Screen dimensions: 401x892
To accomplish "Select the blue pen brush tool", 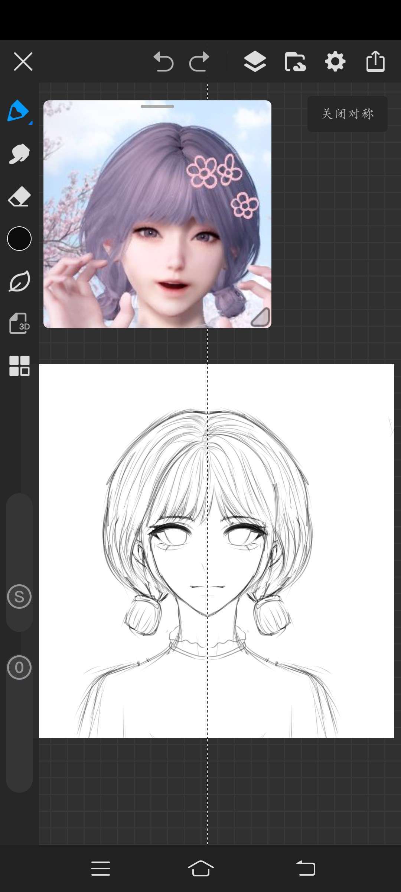I will [19, 111].
